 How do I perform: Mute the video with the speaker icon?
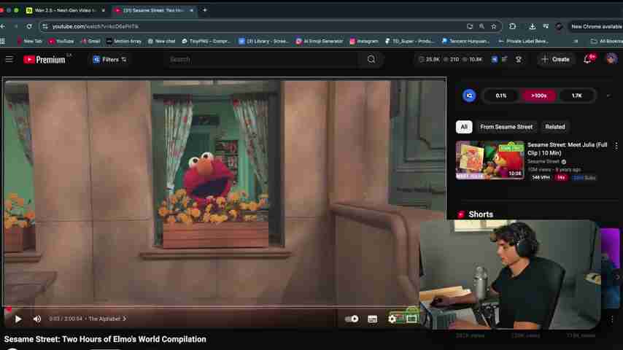37,319
